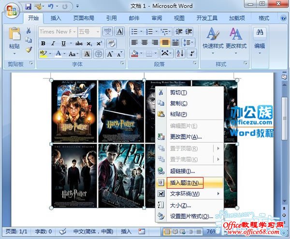Click the Cut scissors icon in clipboard group
290x239 pixels.
[29, 30]
